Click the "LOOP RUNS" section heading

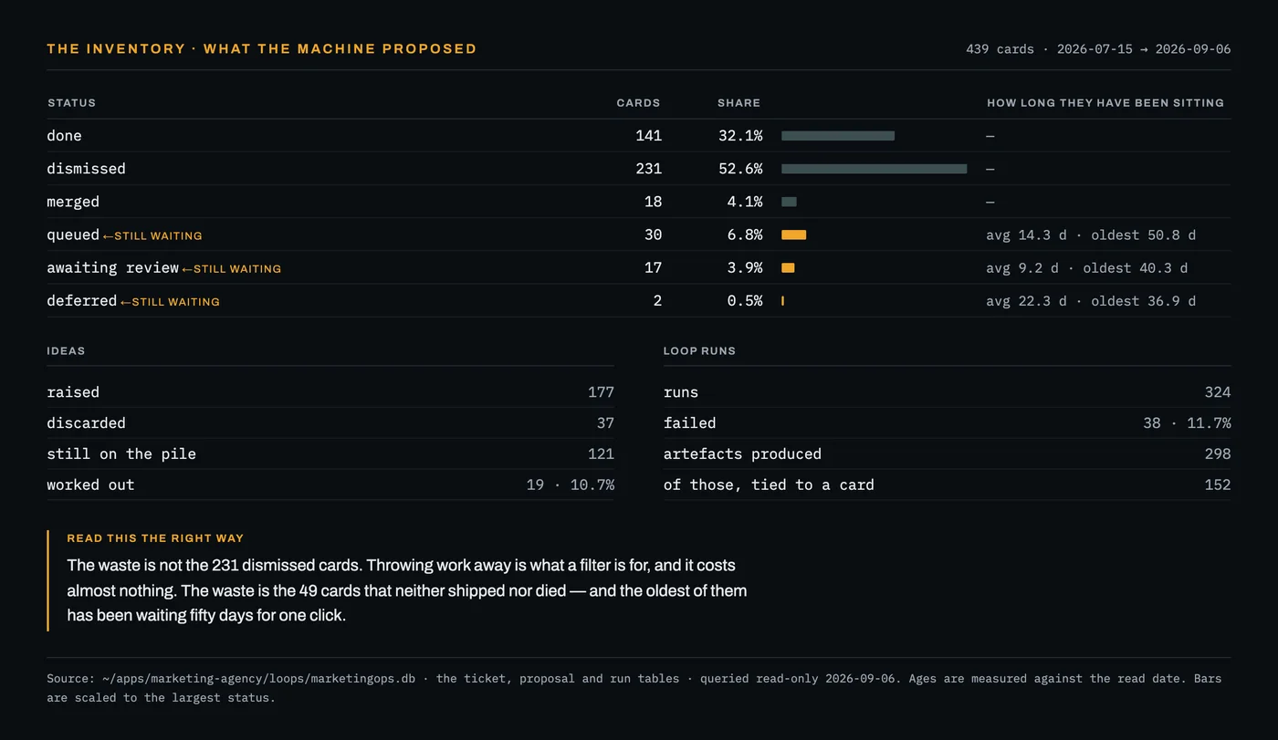click(x=699, y=351)
